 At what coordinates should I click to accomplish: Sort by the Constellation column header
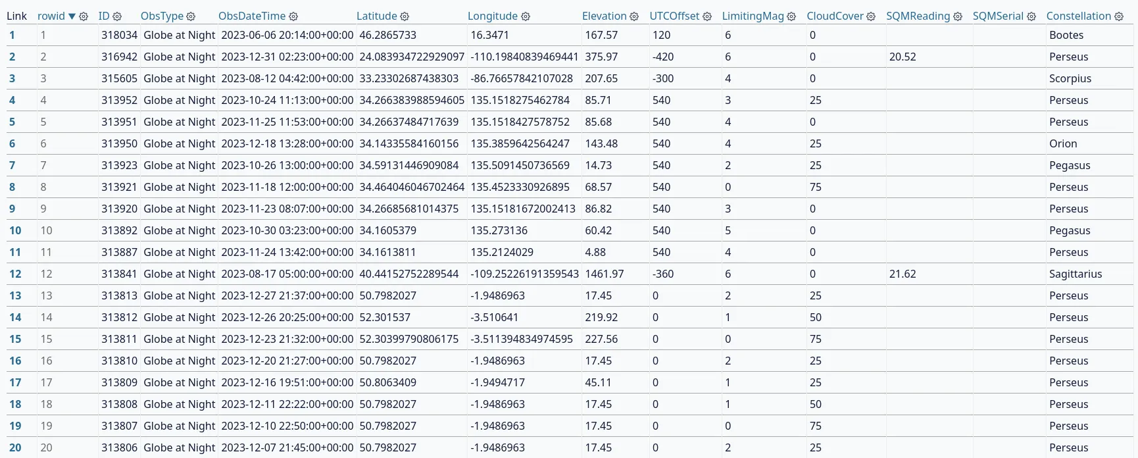coord(1079,16)
